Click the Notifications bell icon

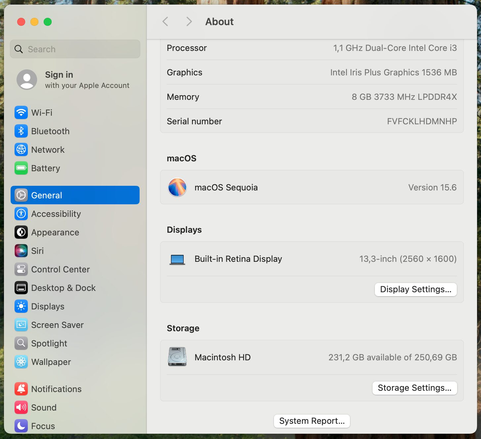point(21,389)
